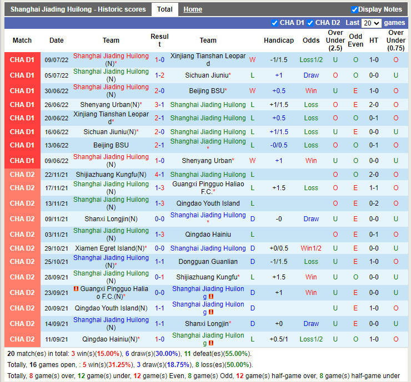
Task: Click the Handicap column header
Action: (279, 40)
